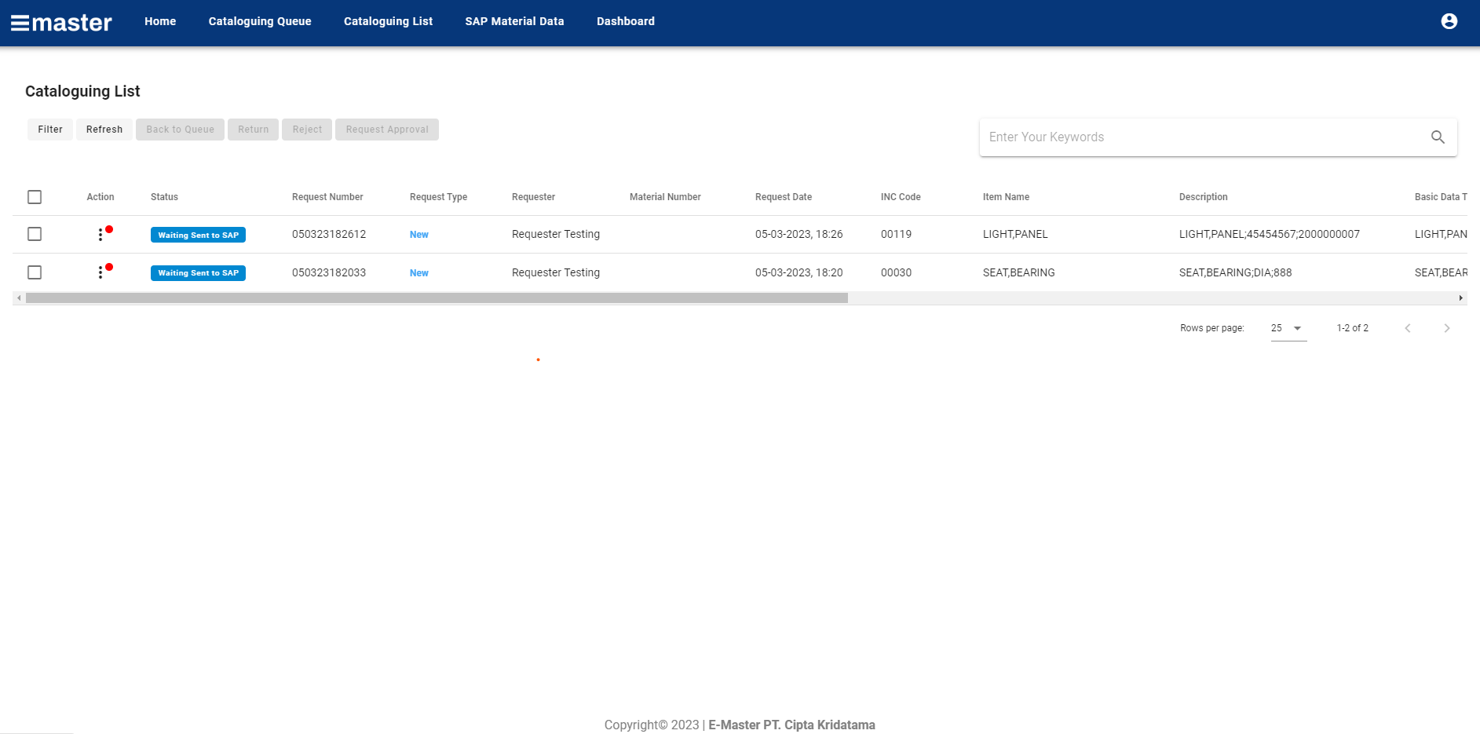The height and width of the screenshot is (734, 1480).
Task: Click the horizontal table scrollbar thumb
Action: 437,298
